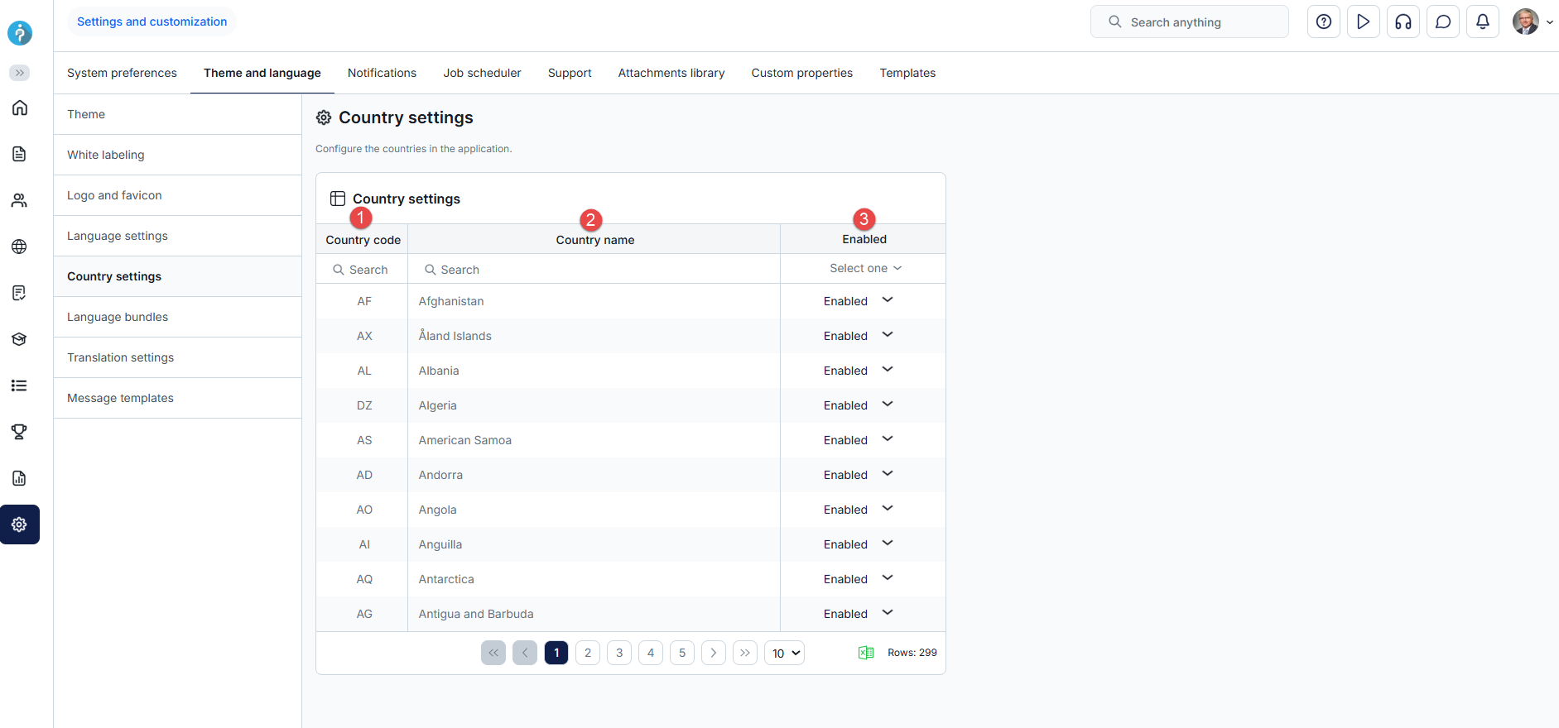Click the Country code search field
This screenshot has height=728, width=1559.
tap(362, 270)
